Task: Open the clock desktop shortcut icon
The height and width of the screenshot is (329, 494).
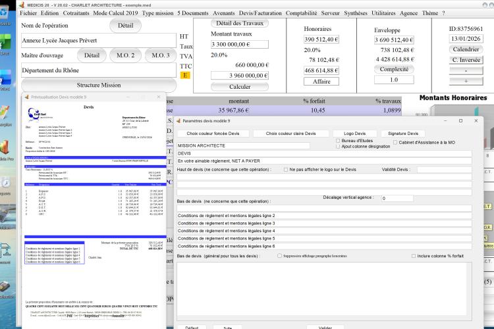Action: [x=5, y=183]
